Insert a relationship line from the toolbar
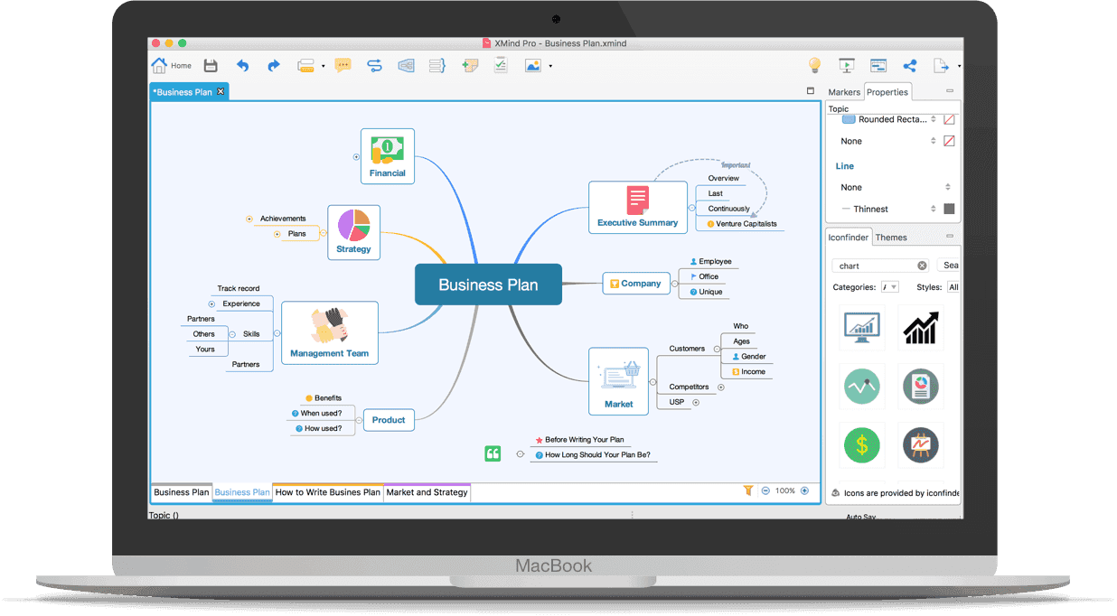Image resolution: width=1117 pixels, height=616 pixels. [x=374, y=65]
